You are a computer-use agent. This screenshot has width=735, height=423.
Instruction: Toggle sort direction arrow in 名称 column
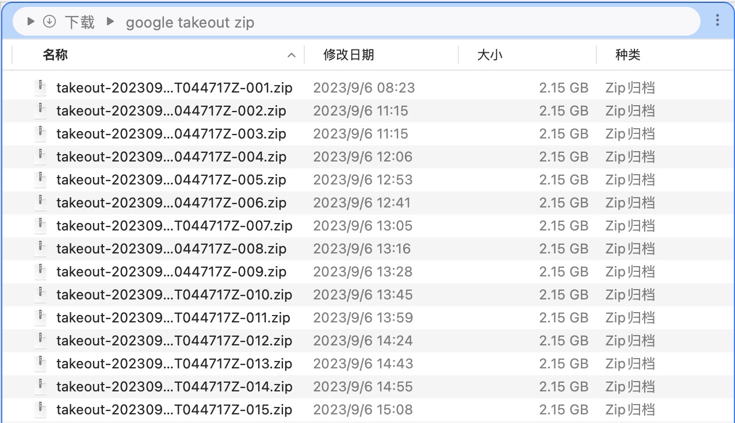pos(292,55)
